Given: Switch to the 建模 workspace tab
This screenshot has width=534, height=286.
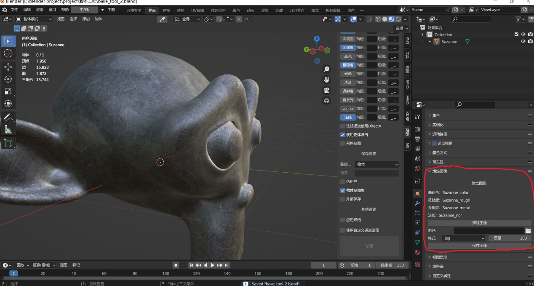Looking at the screenshot, I should click(x=166, y=10).
